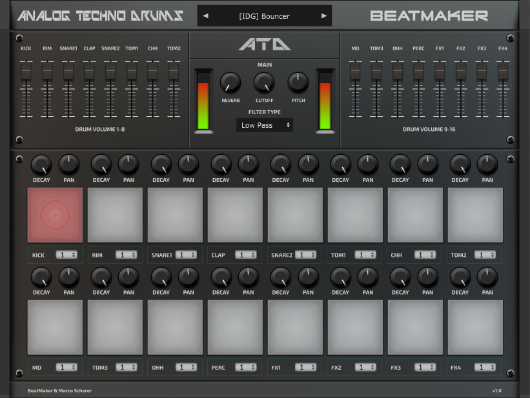
Task: Open the SNARE2 sample number selector
Action: coord(306,255)
